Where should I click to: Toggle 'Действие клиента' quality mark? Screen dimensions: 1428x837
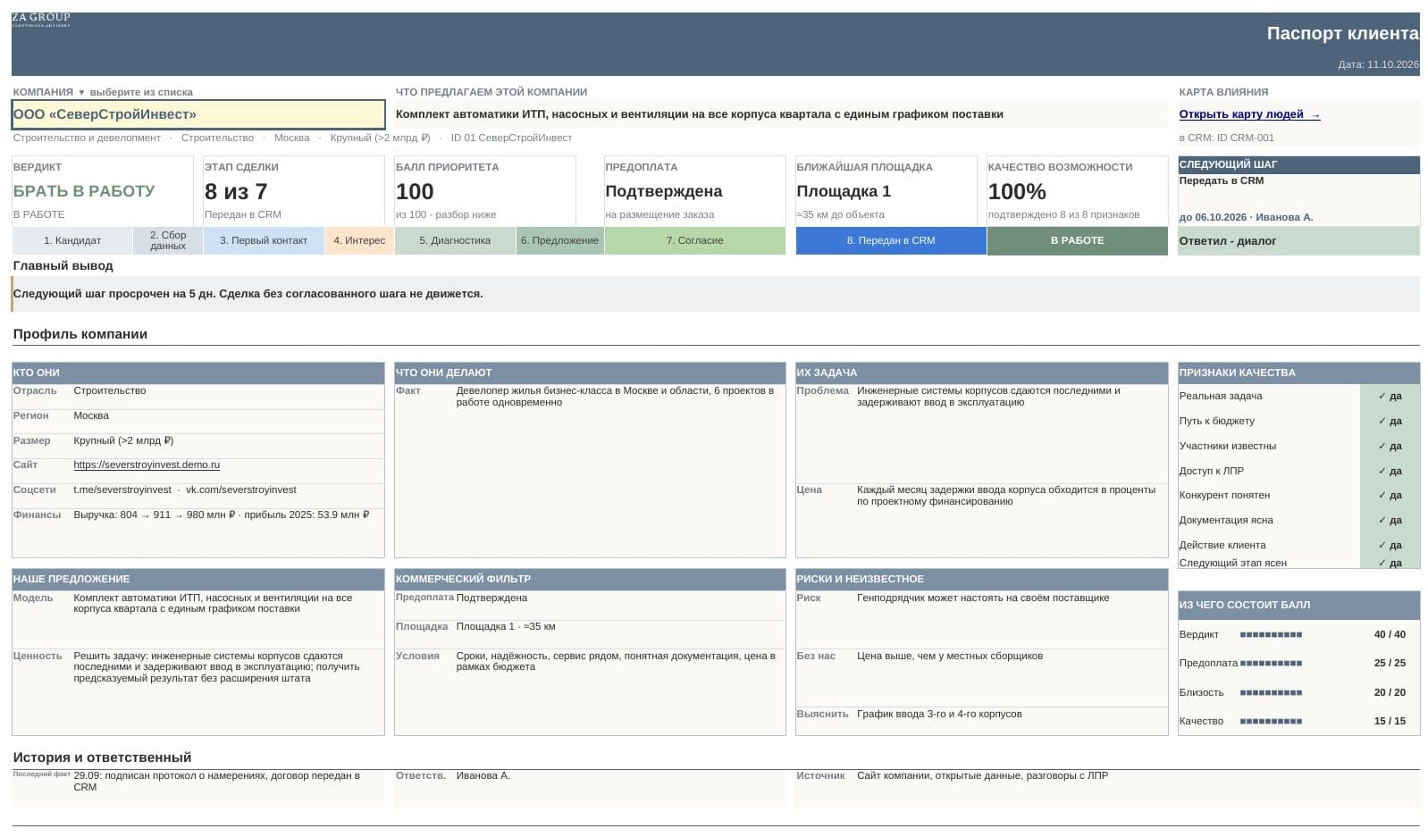(1390, 545)
